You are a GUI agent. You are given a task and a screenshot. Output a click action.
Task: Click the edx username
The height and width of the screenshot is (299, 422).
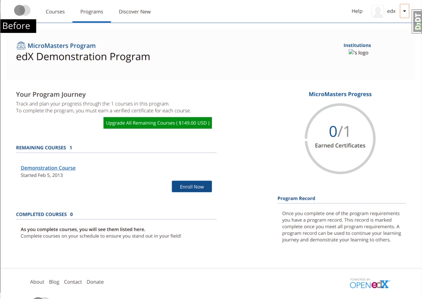coord(391,11)
